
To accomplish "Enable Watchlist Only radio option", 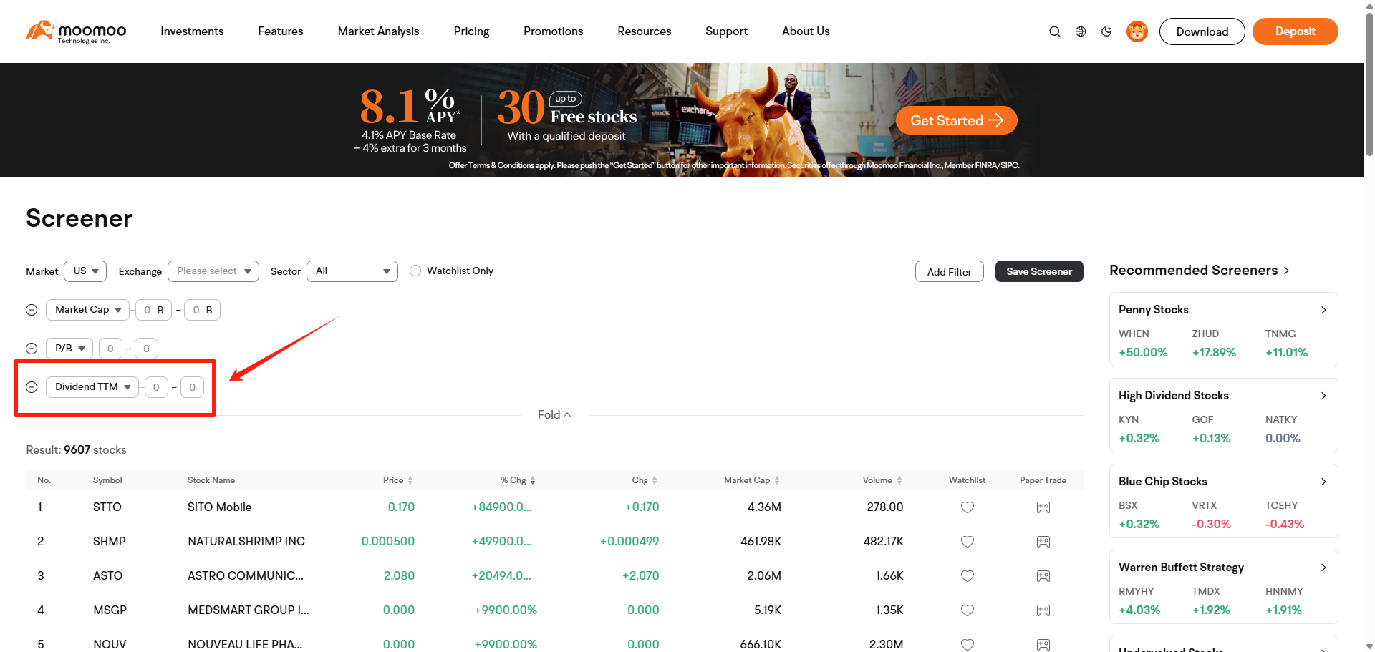I will [x=415, y=271].
